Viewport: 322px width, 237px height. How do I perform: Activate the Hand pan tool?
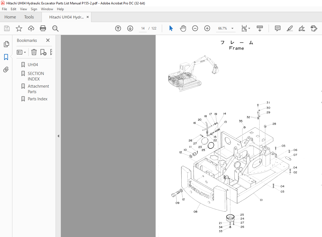(x=183, y=28)
